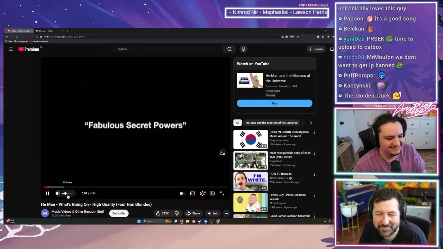The image size is (443, 249).
Task: Open more actions under video
Action: [x=226, y=213]
